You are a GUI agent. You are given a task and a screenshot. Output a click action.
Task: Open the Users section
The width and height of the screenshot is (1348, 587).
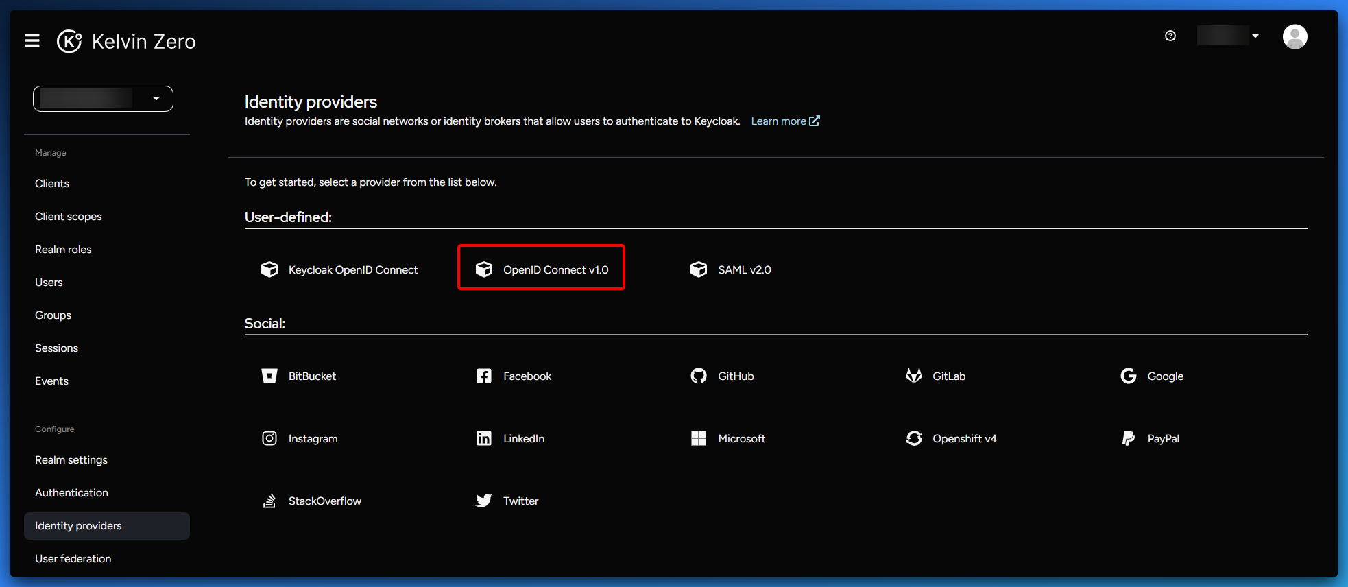tap(49, 283)
